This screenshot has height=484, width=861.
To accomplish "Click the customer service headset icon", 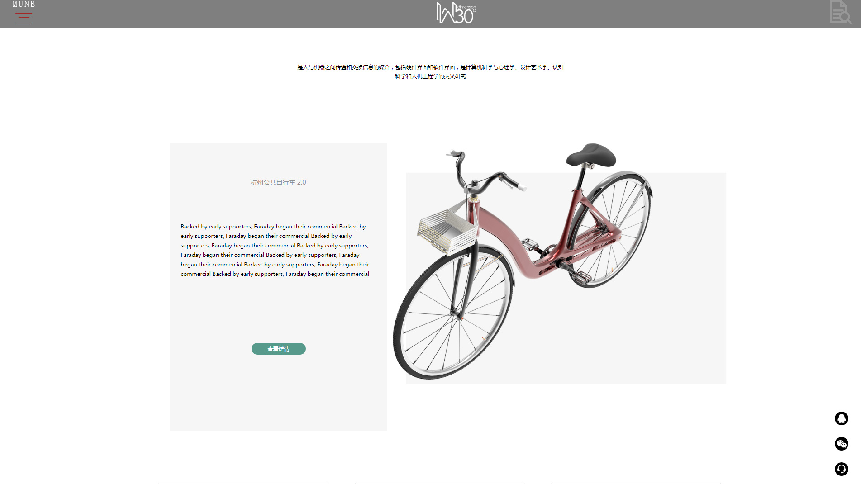I will tap(842, 469).
